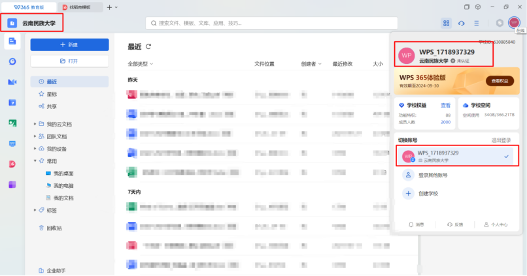Open the purple apps icon in left rail
Viewport: 527px width, 276px height.
click(x=12, y=185)
